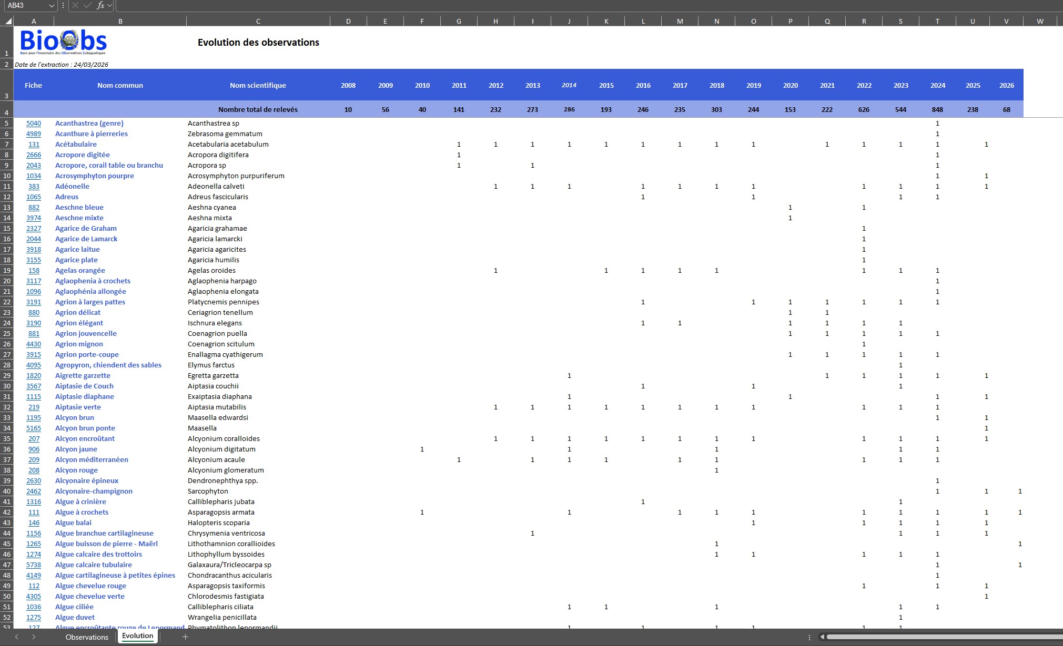Switch to the Observations sheet tab
Image resolution: width=1063 pixels, height=646 pixels.
[87, 637]
